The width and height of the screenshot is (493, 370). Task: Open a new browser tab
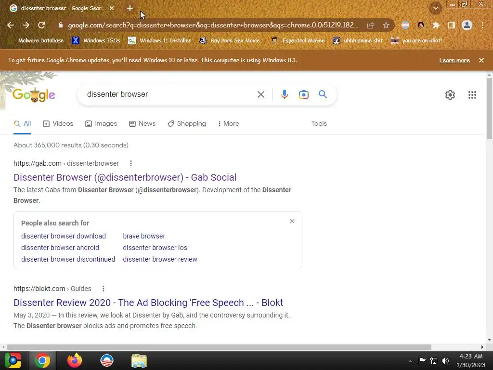tap(130, 8)
